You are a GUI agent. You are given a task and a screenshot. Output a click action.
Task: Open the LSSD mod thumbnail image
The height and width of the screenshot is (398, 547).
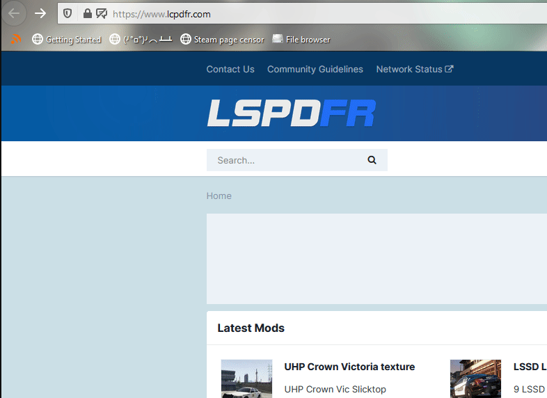[475, 379]
